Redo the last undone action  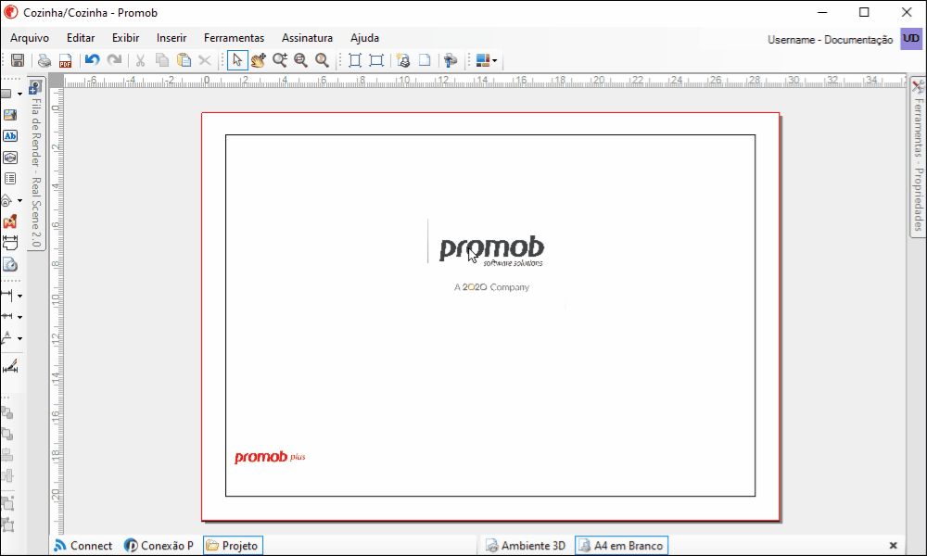click(x=114, y=60)
